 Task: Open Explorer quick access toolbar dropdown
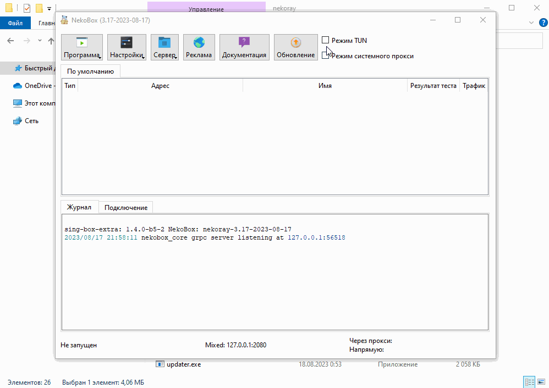(49, 8)
